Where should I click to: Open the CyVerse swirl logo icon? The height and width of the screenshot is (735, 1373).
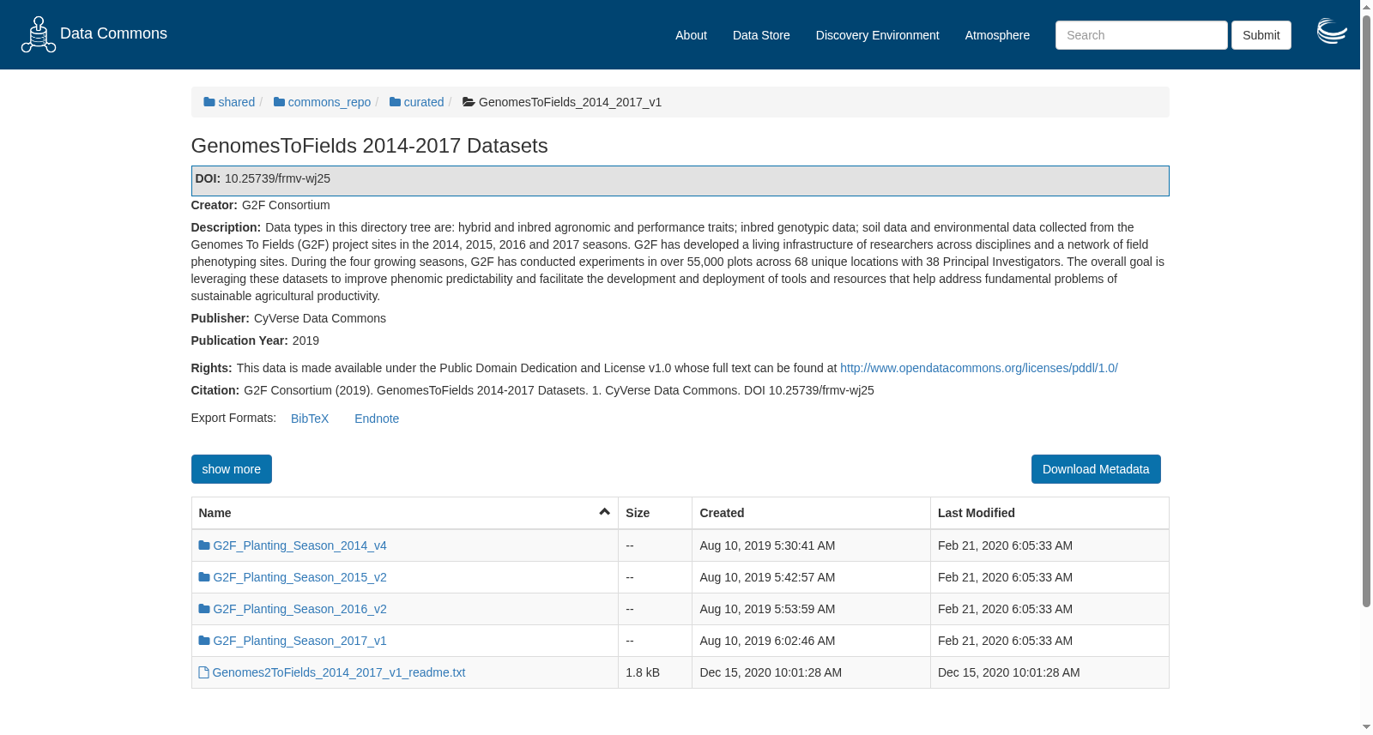tap(1332, 32)
